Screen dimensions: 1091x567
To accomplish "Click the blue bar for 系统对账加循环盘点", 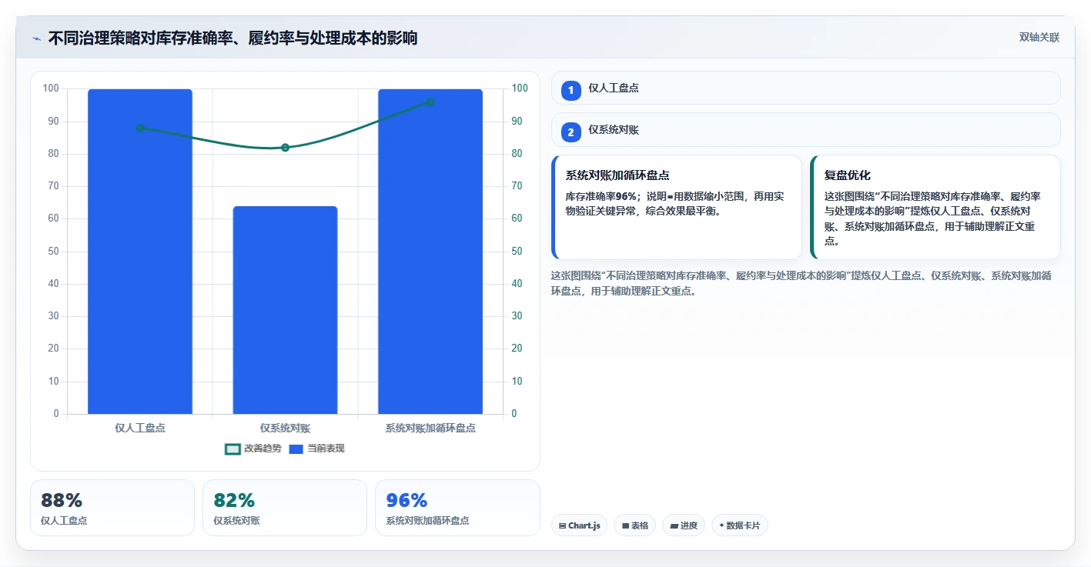I will pos(430,252).
